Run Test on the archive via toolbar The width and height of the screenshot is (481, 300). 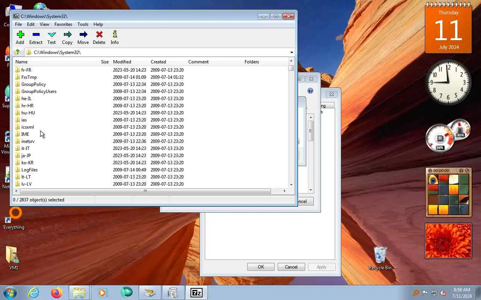(52, 34)
